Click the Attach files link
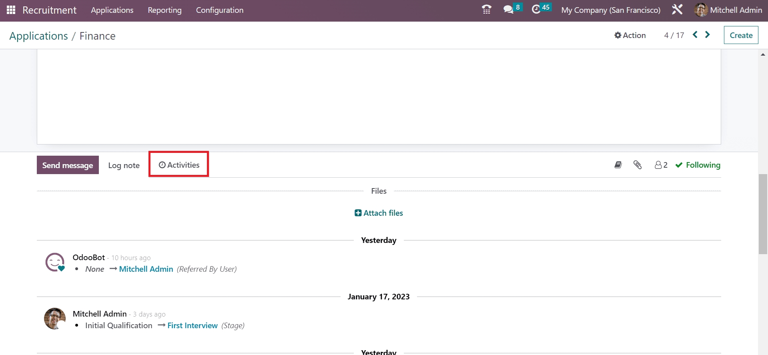The image size is (768, 355). tap(379, 213)
